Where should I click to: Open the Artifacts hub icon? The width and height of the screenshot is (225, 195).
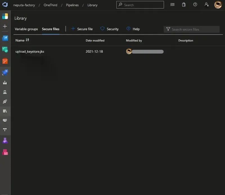tap(5, 152)
